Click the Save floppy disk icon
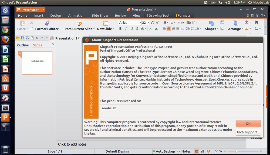The height and width of the screenshot is (155, 270). [x=23, y=38]
